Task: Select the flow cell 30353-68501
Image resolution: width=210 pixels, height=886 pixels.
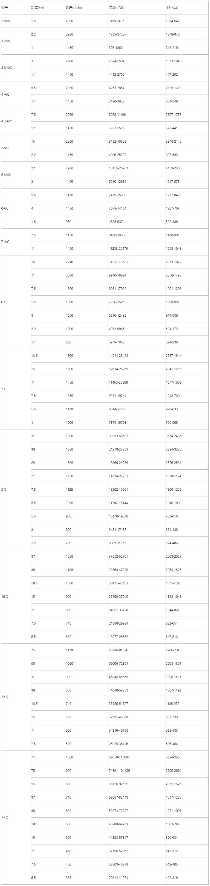Action: point(118,436)
